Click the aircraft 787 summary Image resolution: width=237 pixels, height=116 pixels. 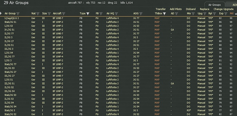tap(76, 3)
